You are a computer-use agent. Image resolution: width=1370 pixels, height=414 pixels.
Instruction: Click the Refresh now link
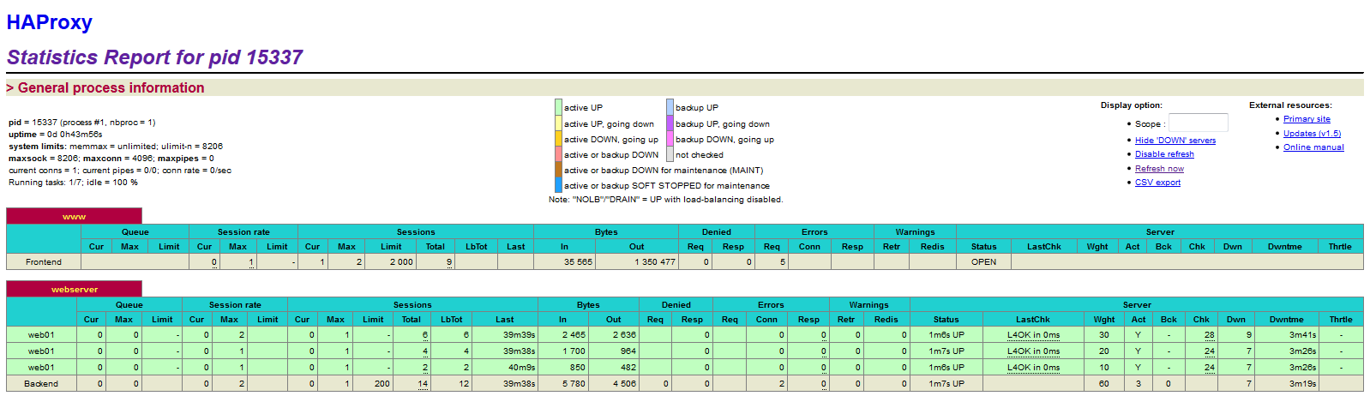point(1159,169)
